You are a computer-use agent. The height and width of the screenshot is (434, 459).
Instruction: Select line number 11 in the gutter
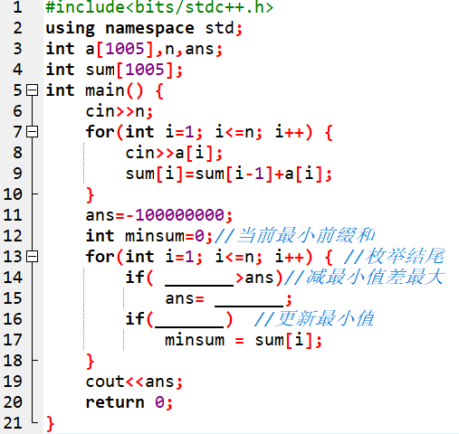[13, 215]
